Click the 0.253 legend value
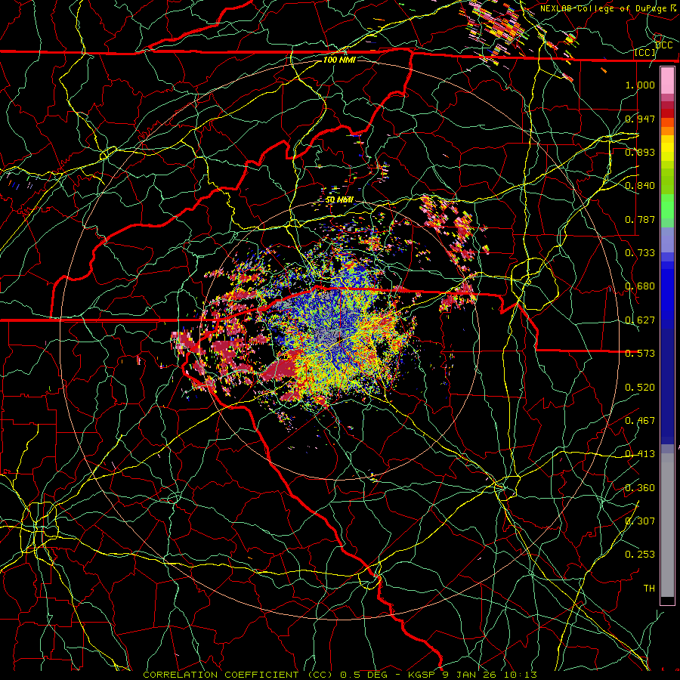The image size is (680, 680). coord(640,555)
